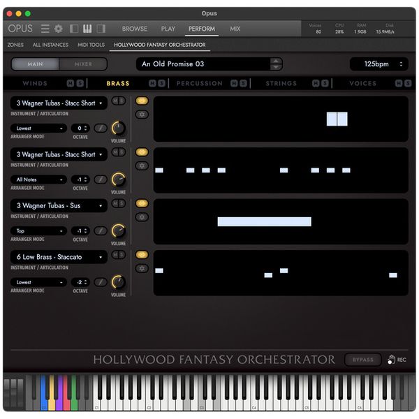This screenshot has height=419, width=419.
Task: Toggle the left side panel icon
Action: coord(74,29)
